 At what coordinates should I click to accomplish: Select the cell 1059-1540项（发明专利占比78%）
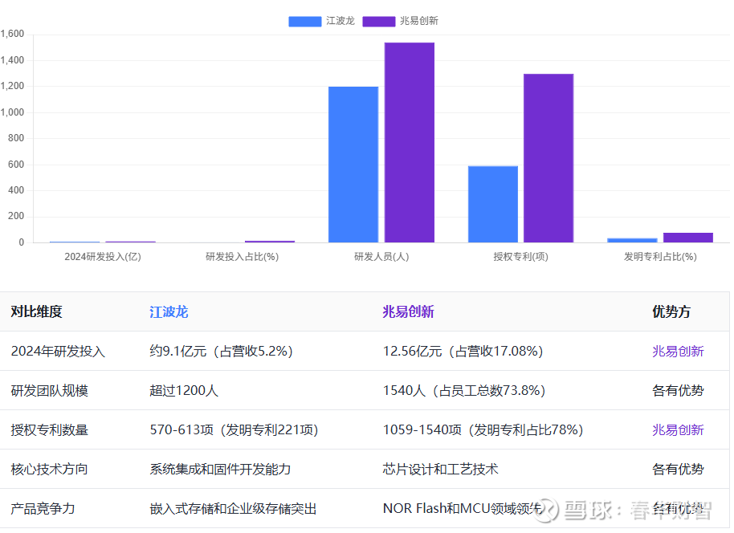(483, 429)
